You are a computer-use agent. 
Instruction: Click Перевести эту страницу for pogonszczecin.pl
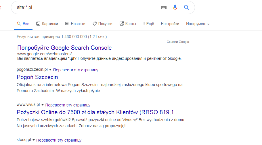(76, 70)
